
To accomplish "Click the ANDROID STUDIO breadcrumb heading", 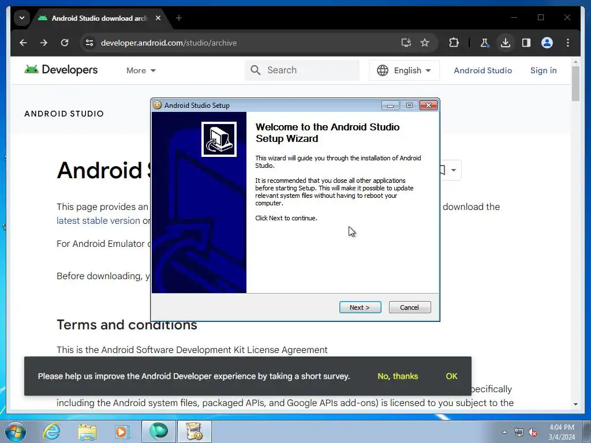I will click(64, 114).
